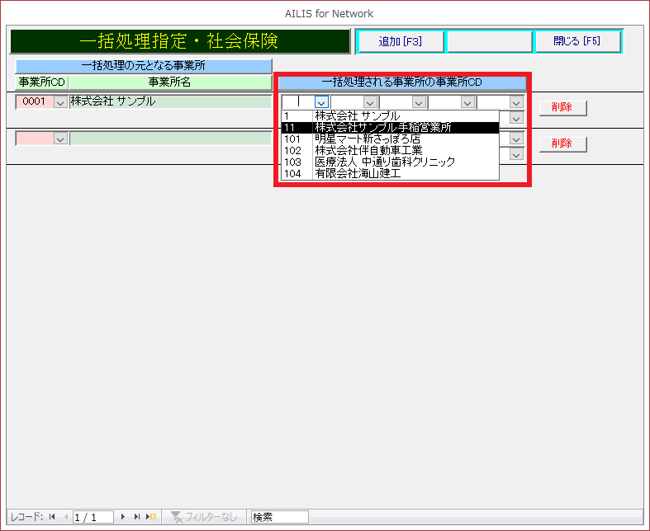Image resolution: width=650 pixels, height=531 pixels.
Task: Click 削除 button for second row
Action: pyautogui.click(x=562, y=144)
